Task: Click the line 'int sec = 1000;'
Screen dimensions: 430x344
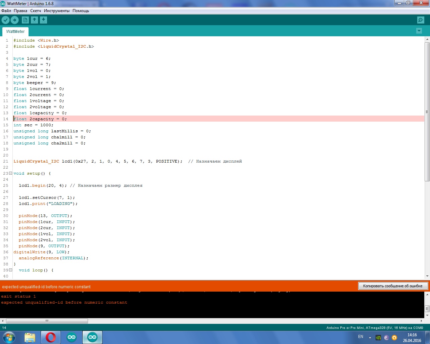Action: pyautogui.click(x=33, y=125)
